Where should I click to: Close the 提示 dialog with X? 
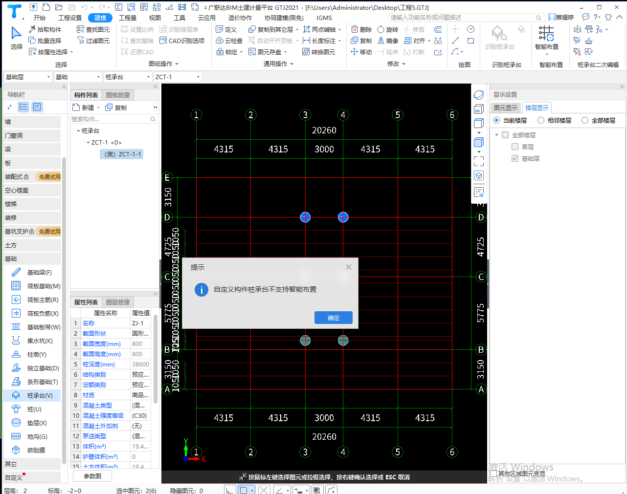click(x=349, y=267)
